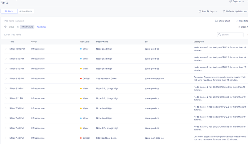The image size is (248, 144).
Task: Click the search magnifier icon
Action: (x=220, y=35)
